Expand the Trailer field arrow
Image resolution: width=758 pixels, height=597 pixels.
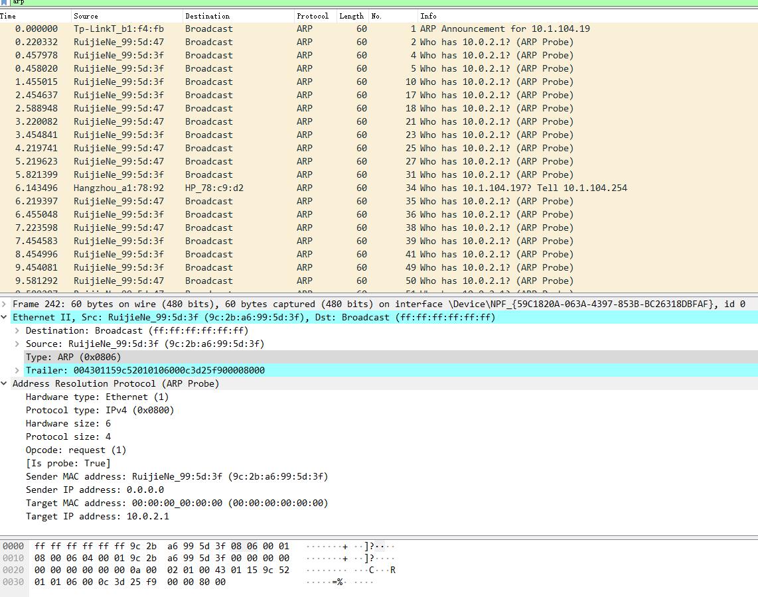[x=17, y=370]
